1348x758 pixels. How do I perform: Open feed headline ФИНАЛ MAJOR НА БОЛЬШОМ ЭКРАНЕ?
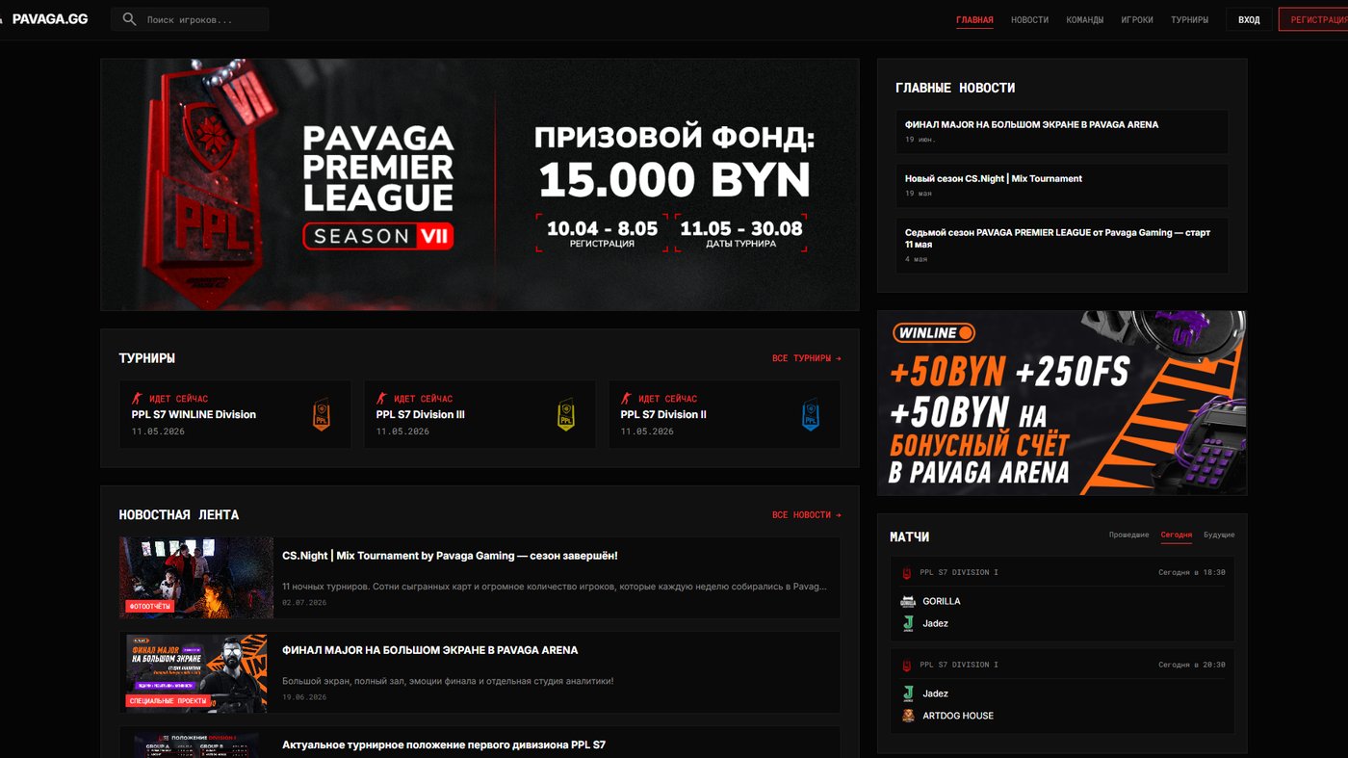(x=430, y=650)
